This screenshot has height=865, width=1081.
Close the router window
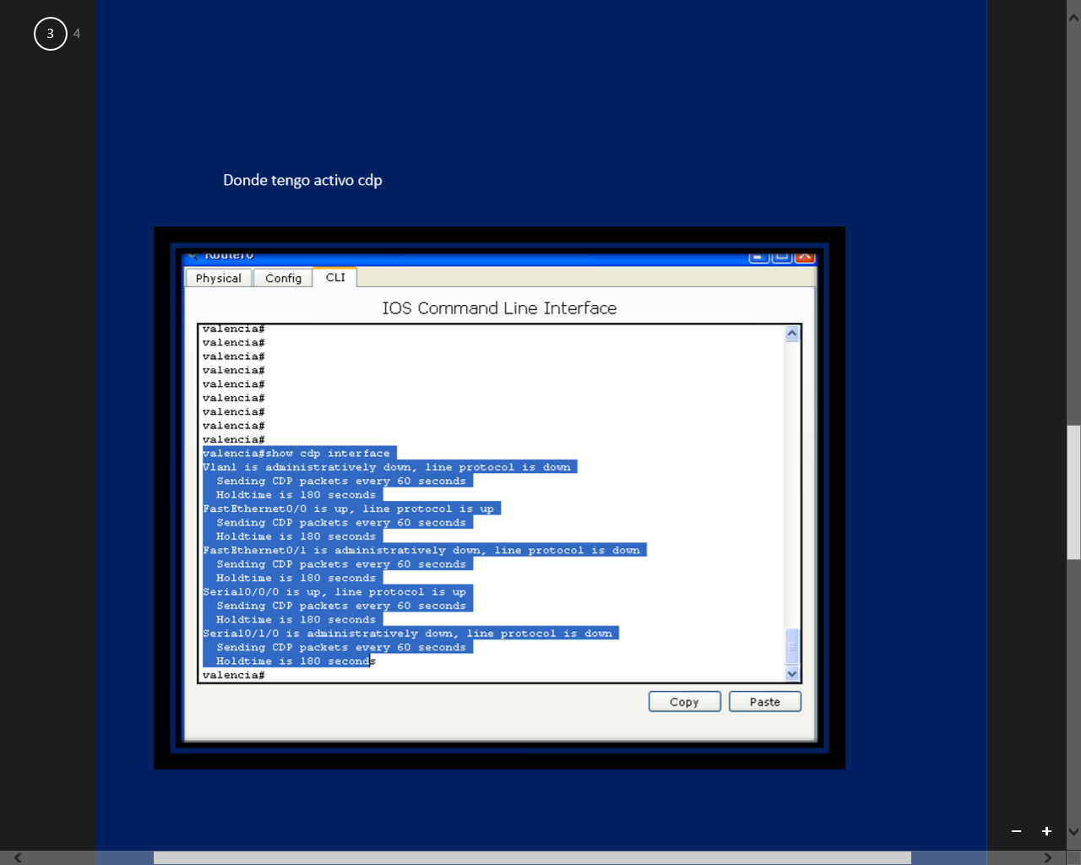(805, 256)
